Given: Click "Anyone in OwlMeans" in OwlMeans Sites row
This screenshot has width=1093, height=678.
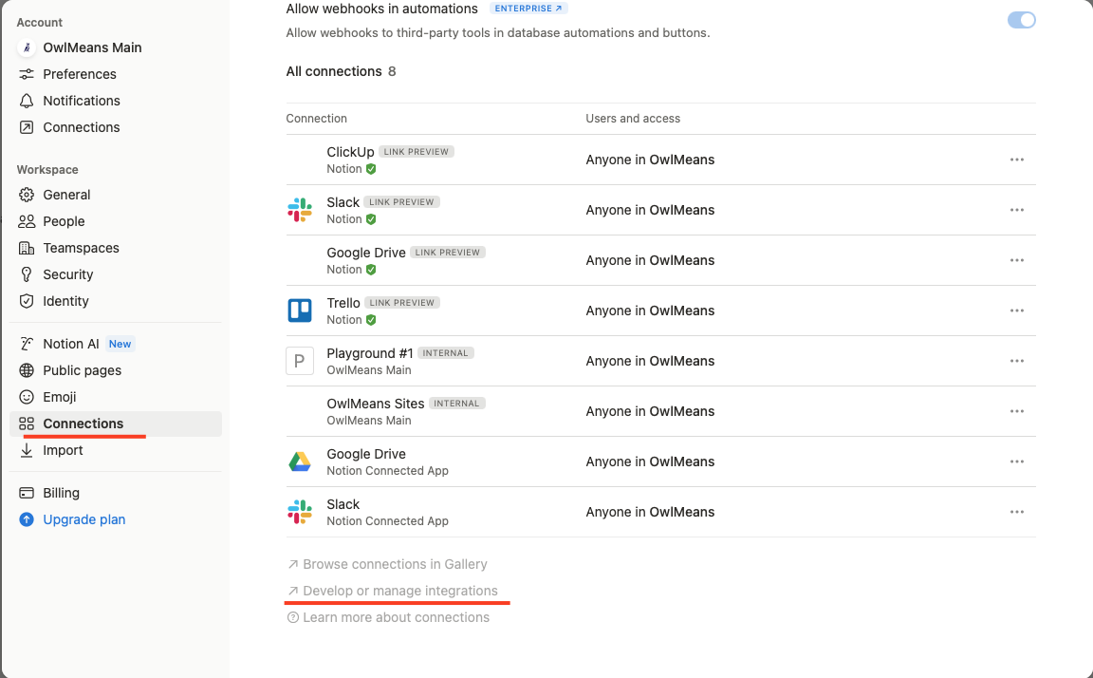Looking at the screenshot, I should 650,411.
